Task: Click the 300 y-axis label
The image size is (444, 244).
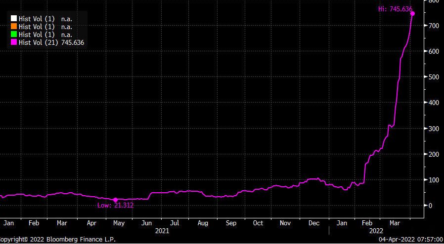Action: click(435, 129)
